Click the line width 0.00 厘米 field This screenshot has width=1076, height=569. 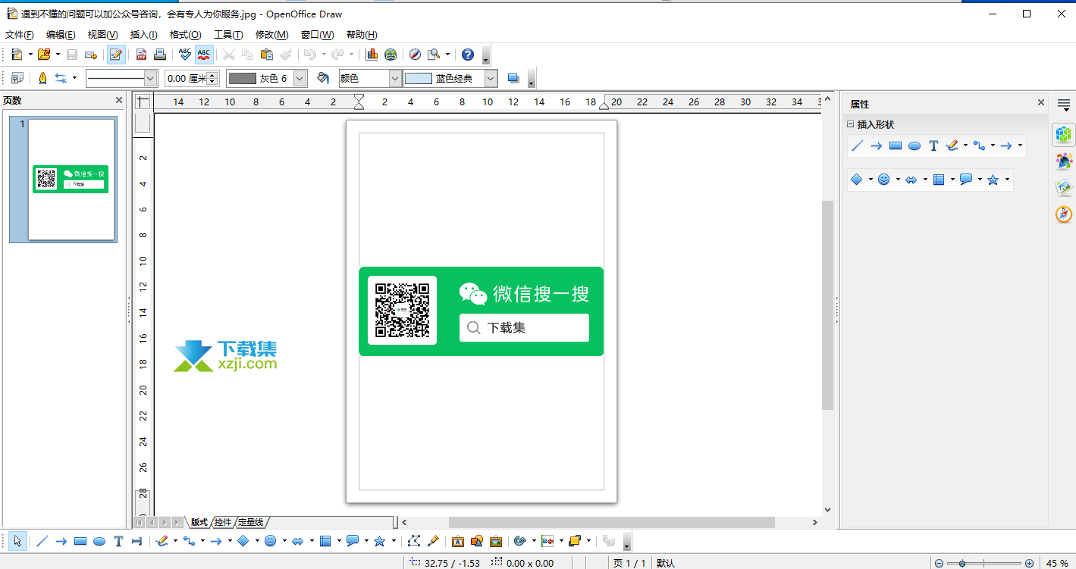tap(185, 78)
